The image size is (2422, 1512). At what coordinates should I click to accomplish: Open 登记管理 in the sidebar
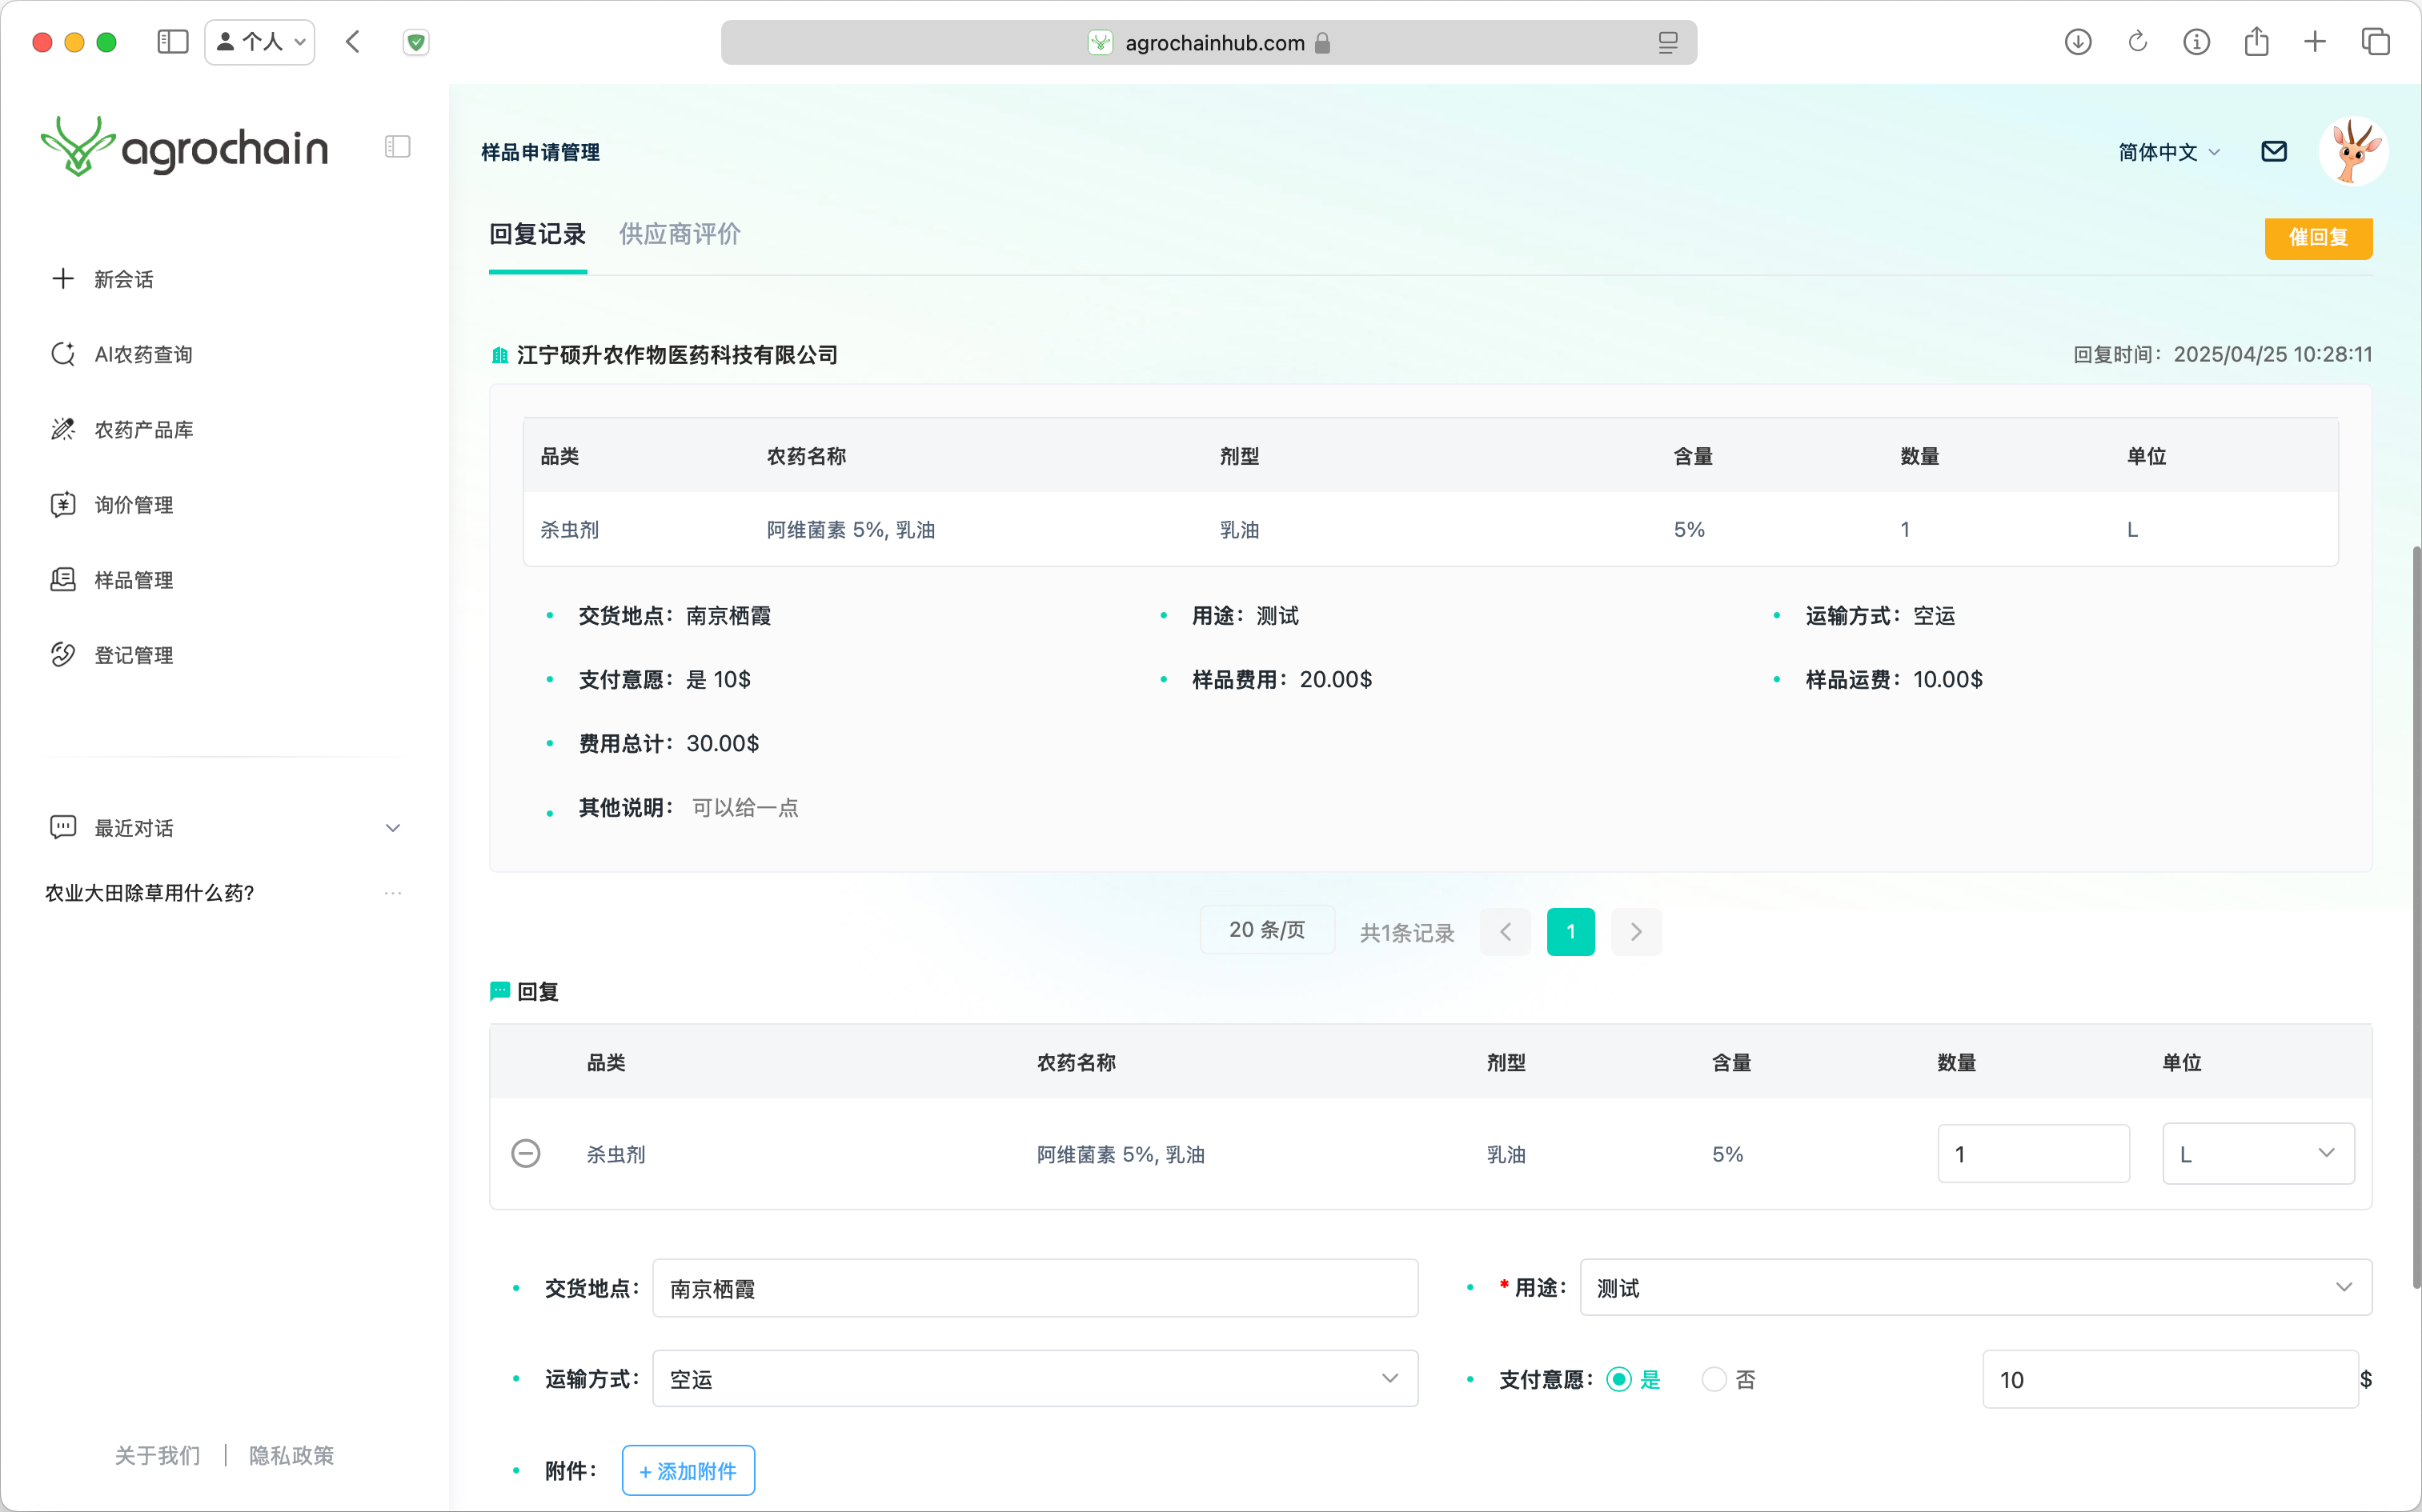pos(133,655)
